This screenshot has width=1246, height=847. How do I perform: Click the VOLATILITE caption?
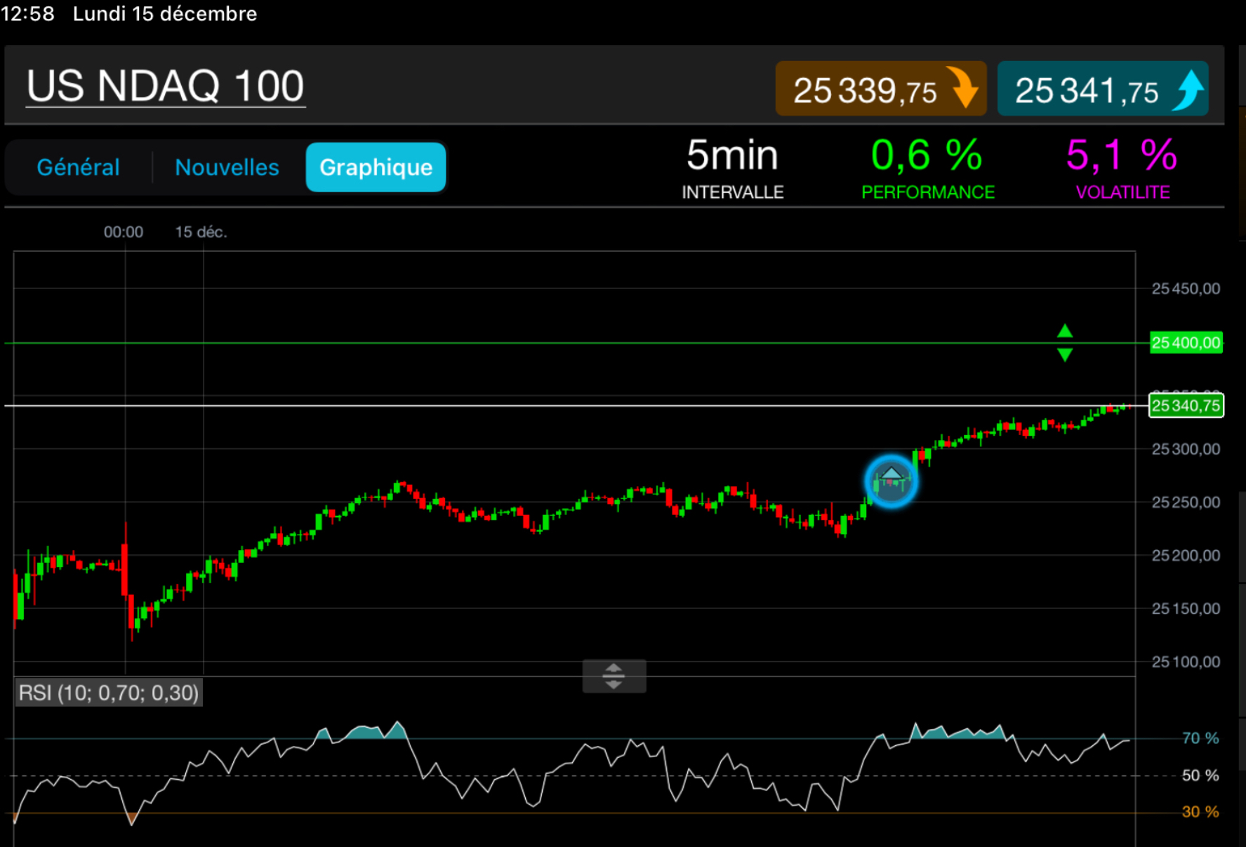point(1122,192)
